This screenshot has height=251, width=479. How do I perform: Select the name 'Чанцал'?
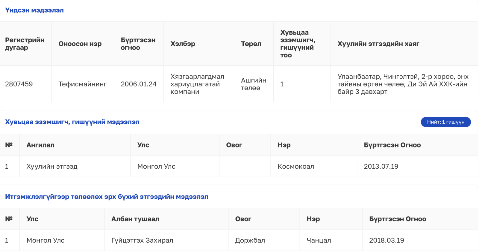319,241
